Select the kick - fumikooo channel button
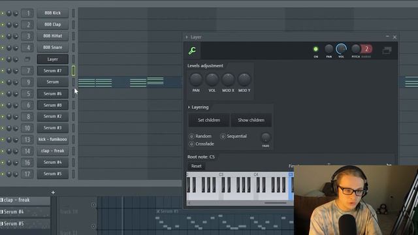Image resolution: width=418 pixels, height=235 pixels. click(53, 139)
